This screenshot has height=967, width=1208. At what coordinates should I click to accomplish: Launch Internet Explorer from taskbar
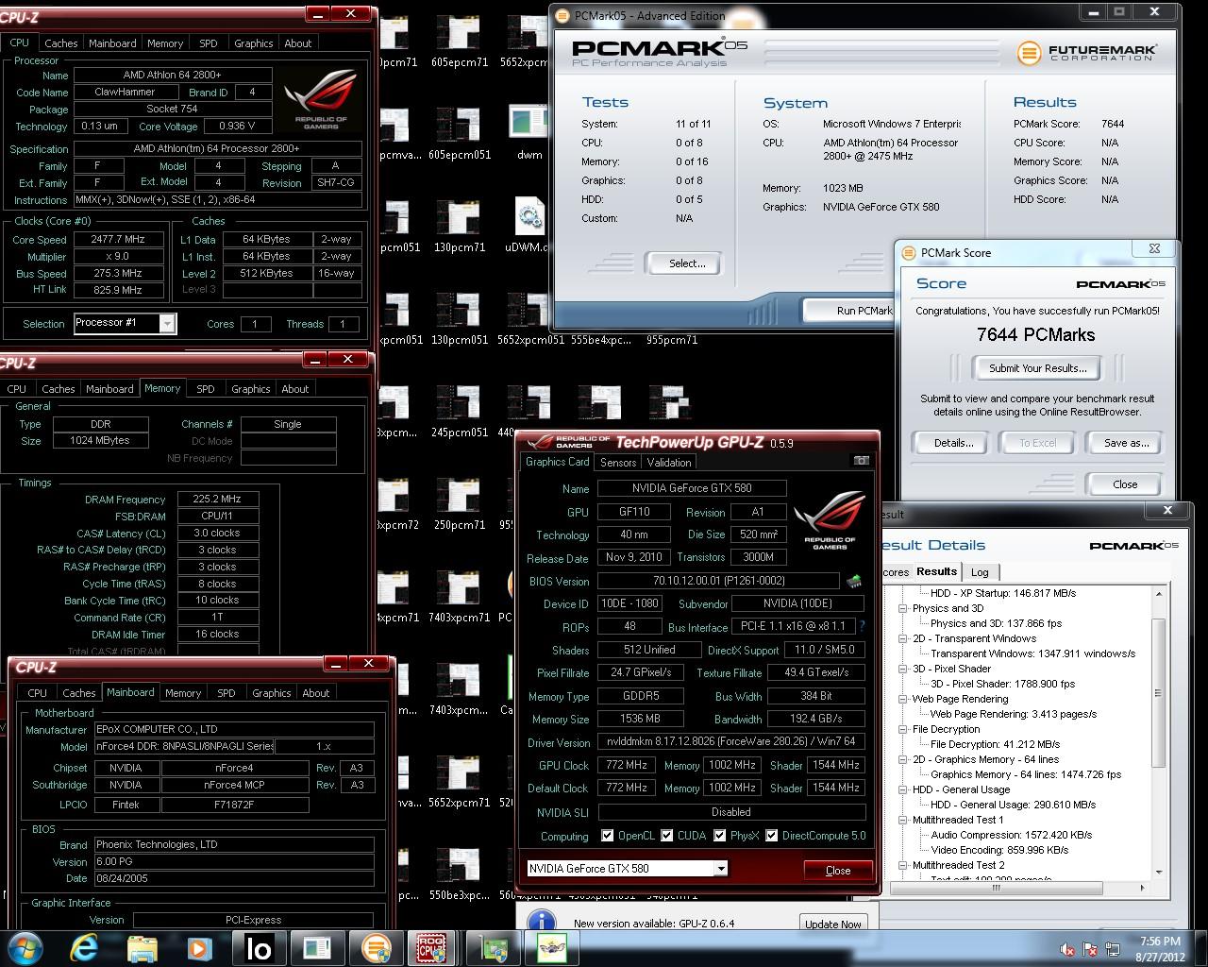click(x=85, y=947)
